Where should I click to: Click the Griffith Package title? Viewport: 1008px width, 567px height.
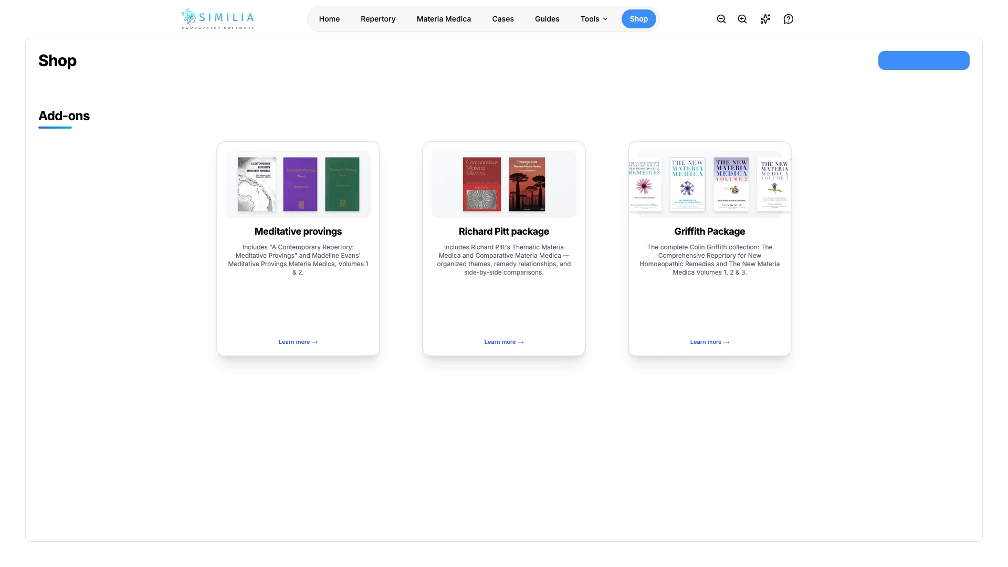[710, 232]
